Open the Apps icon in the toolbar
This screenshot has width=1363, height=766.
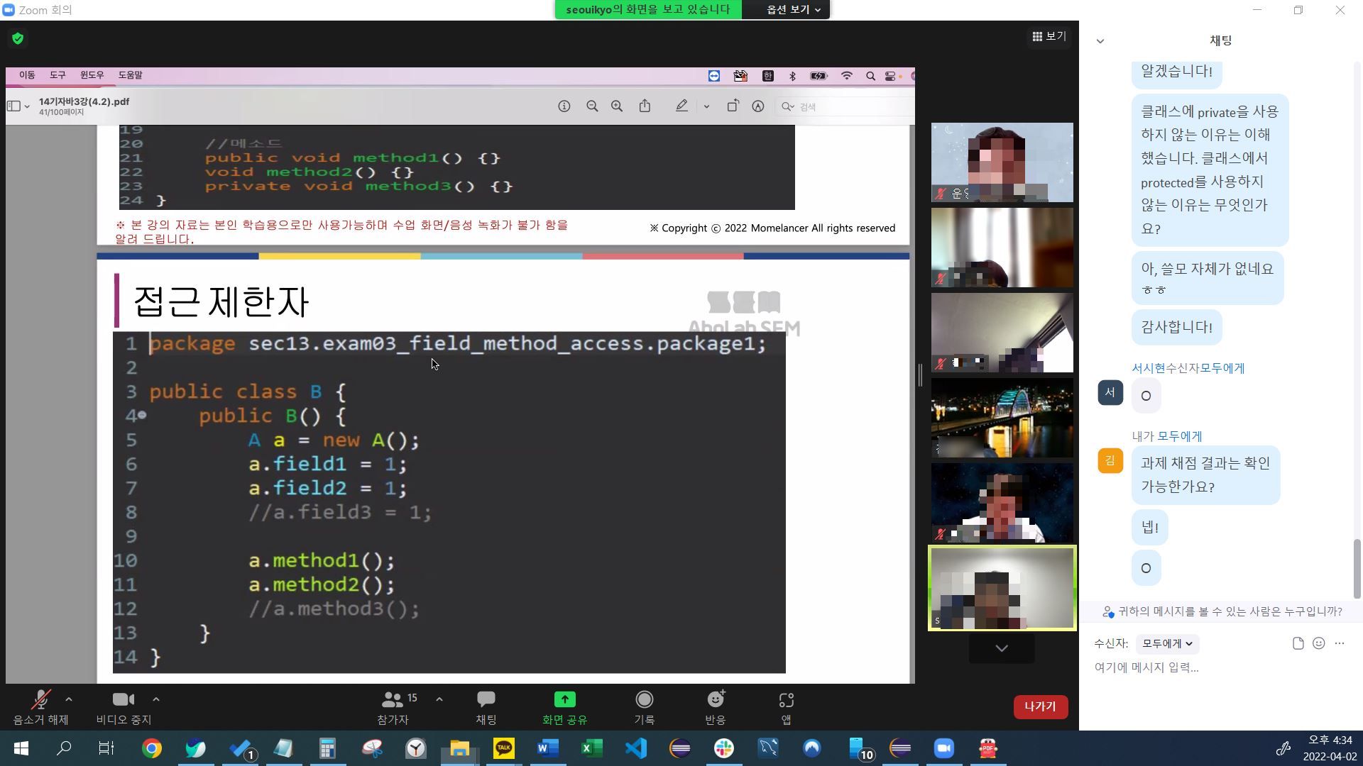pos(786,707)
